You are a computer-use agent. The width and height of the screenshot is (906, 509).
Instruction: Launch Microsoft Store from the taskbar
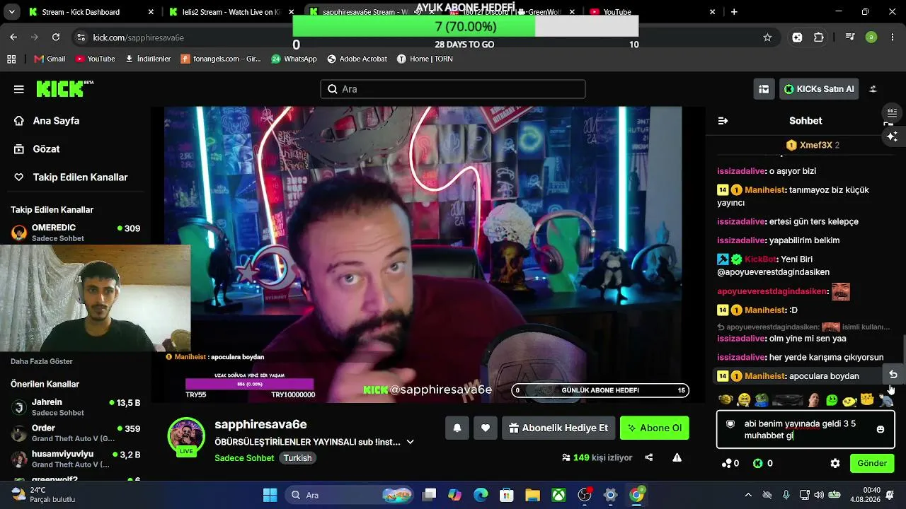(506, 495)
